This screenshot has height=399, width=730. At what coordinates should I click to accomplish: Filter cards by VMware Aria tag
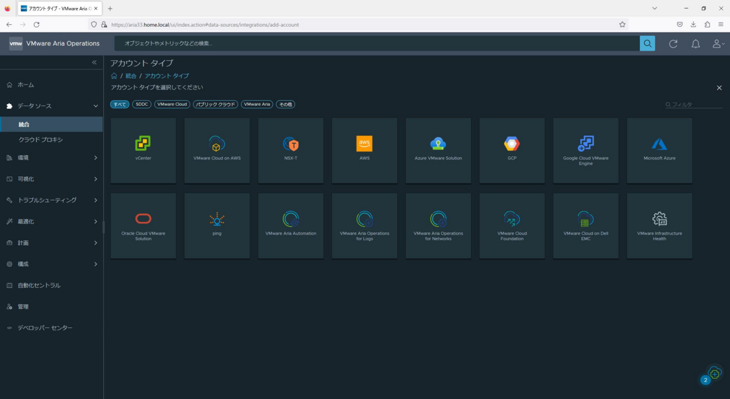[257, 105]
